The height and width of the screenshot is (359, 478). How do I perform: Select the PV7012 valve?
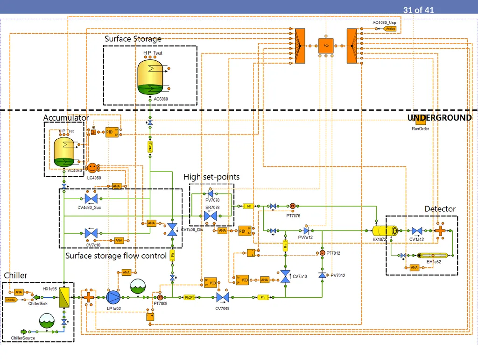(x=322, y=275)
